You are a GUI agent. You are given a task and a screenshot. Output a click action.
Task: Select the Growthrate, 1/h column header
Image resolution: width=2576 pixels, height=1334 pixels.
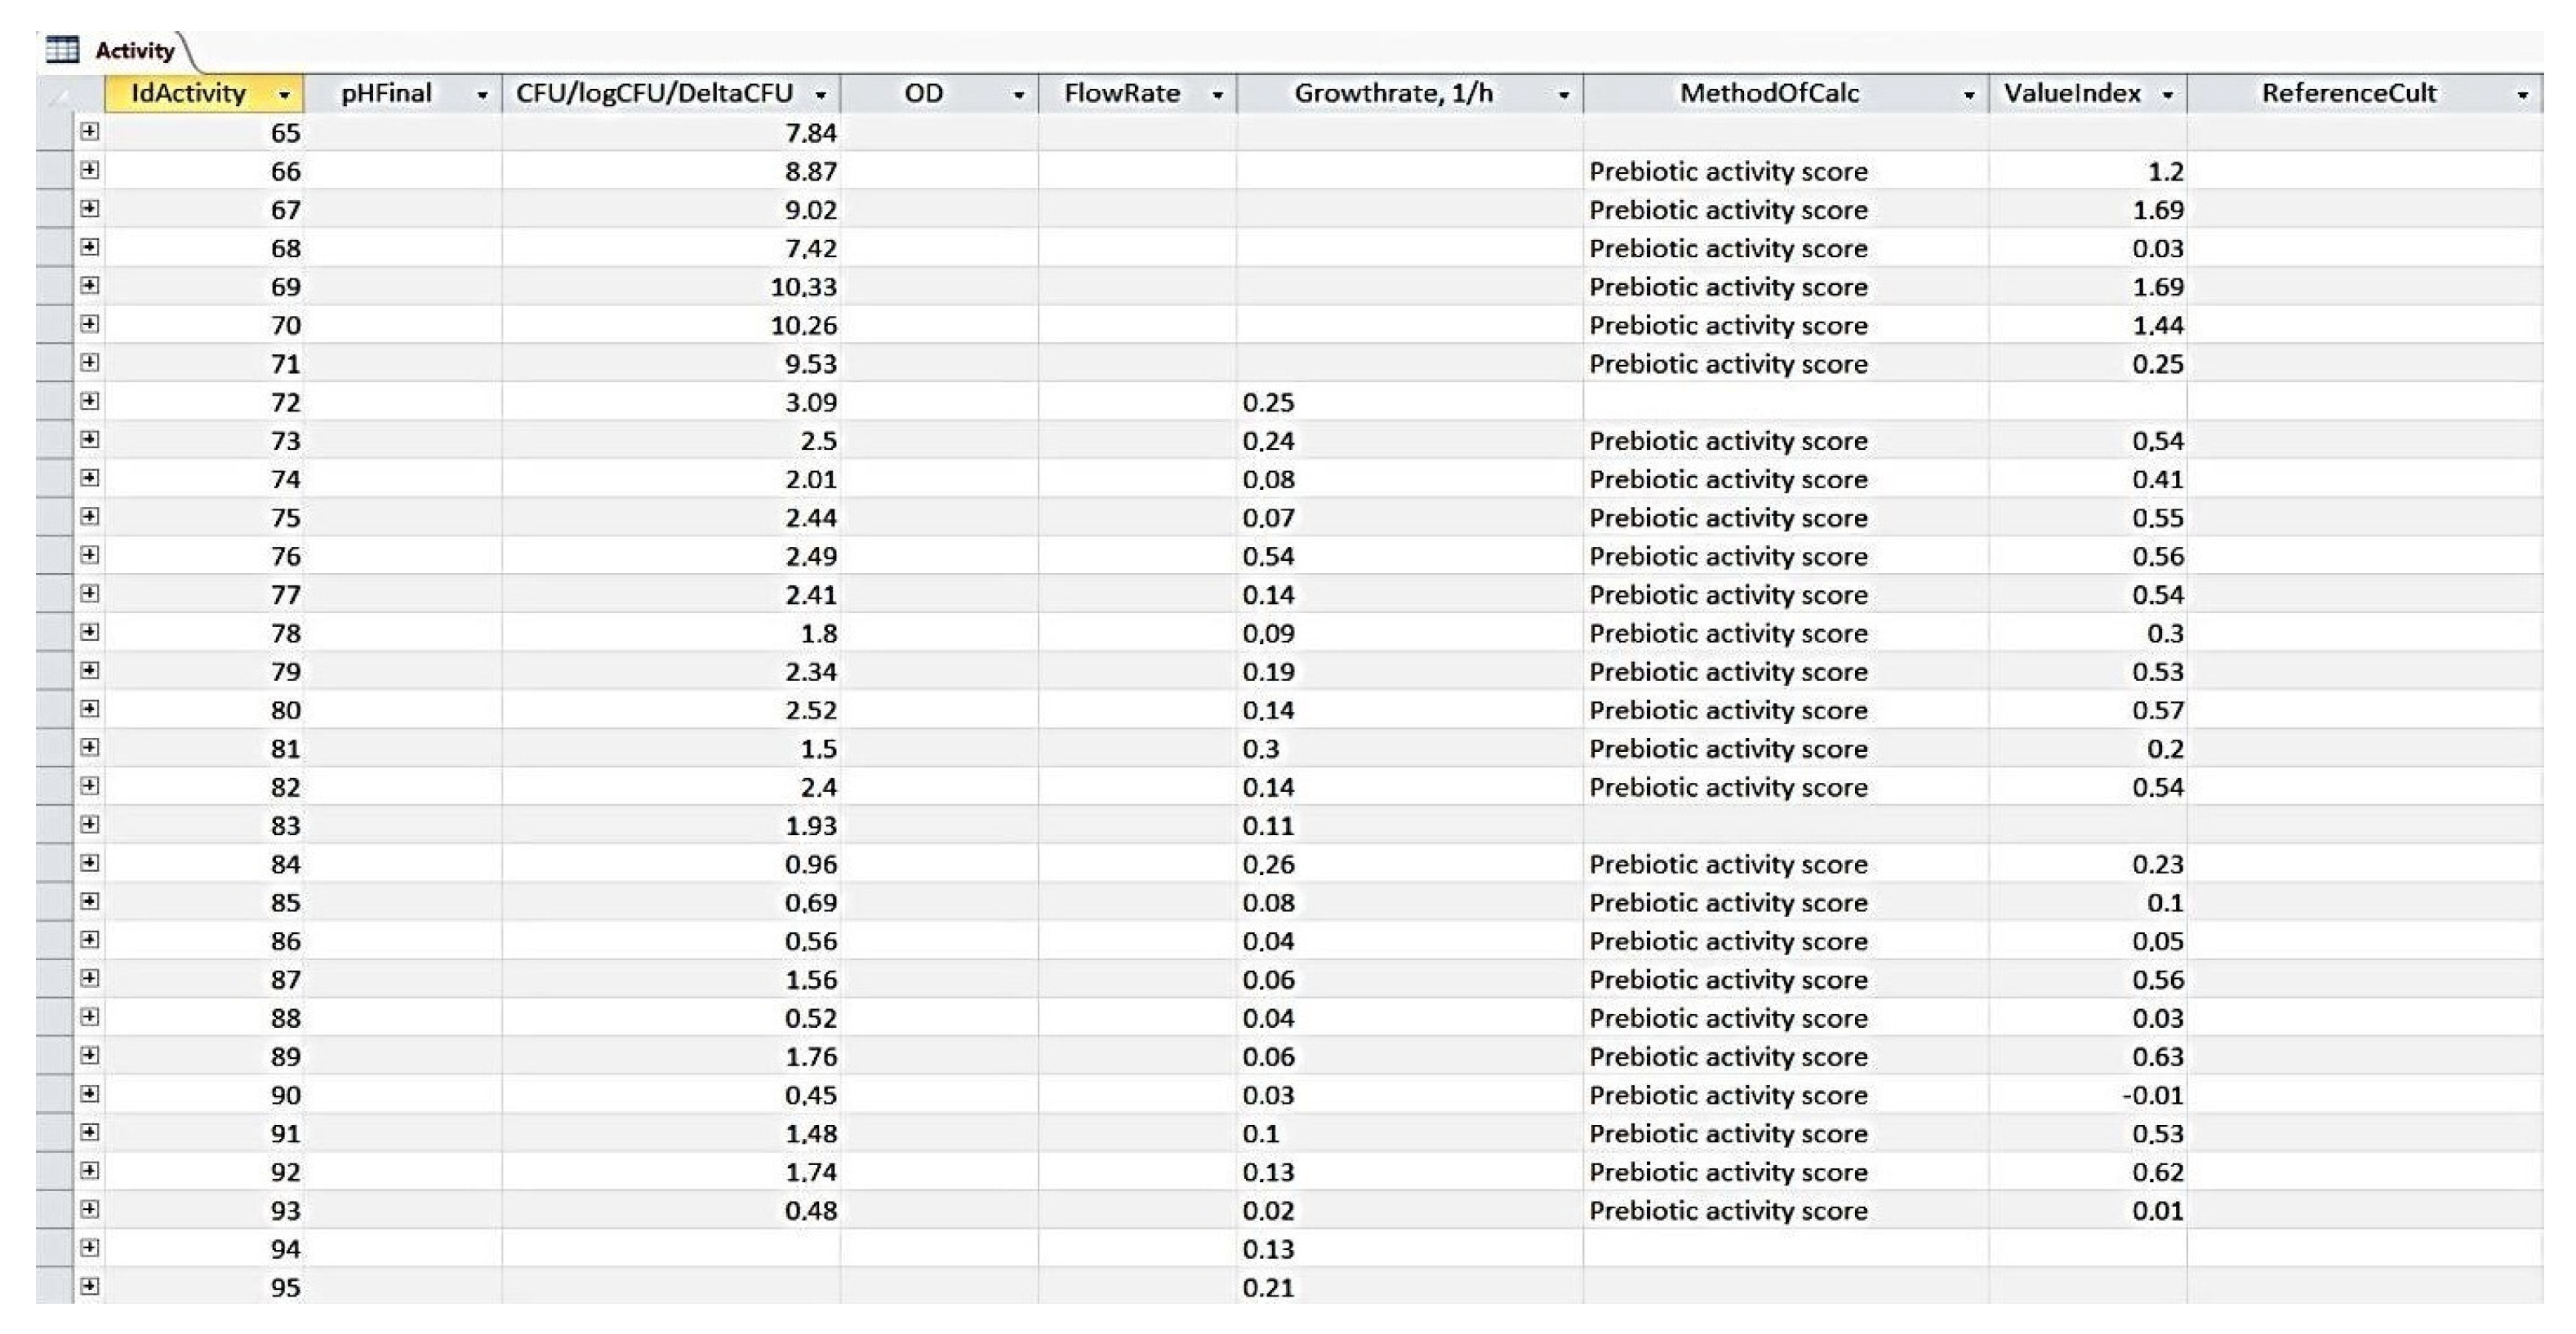1392,94
